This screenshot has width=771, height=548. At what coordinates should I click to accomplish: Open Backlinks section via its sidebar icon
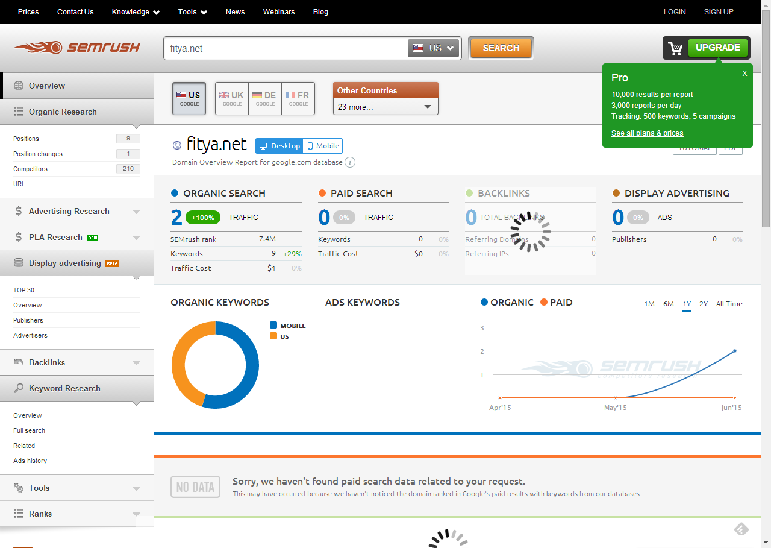[x=19, y=362]
